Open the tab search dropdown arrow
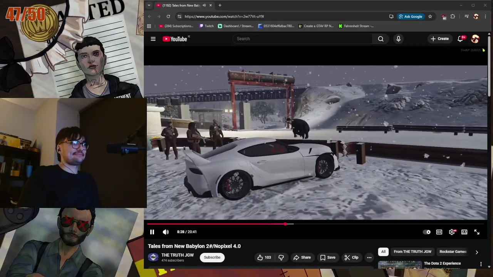The image size is (493, 277). point(149,5)
